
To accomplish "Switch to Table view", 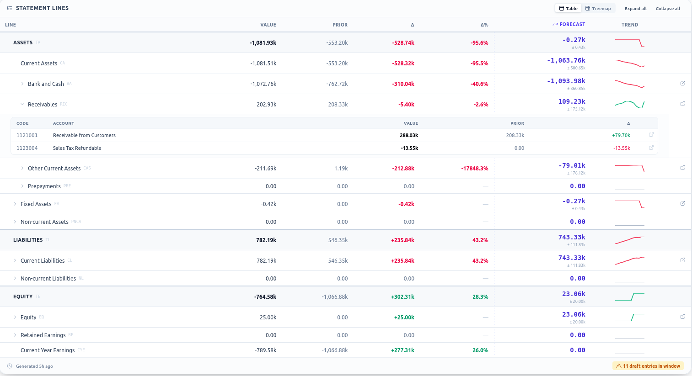I will pyautogui.click(x=569, y=8).
